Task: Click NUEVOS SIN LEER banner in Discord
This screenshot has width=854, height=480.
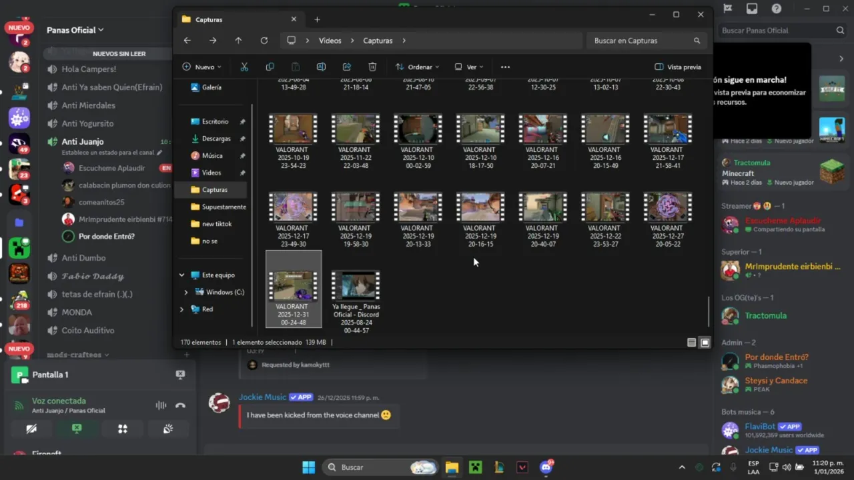Action: coord(119,53)
